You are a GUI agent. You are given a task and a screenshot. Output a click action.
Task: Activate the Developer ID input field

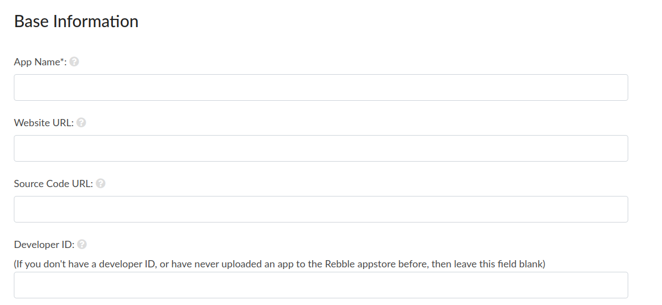click(321, 285)
